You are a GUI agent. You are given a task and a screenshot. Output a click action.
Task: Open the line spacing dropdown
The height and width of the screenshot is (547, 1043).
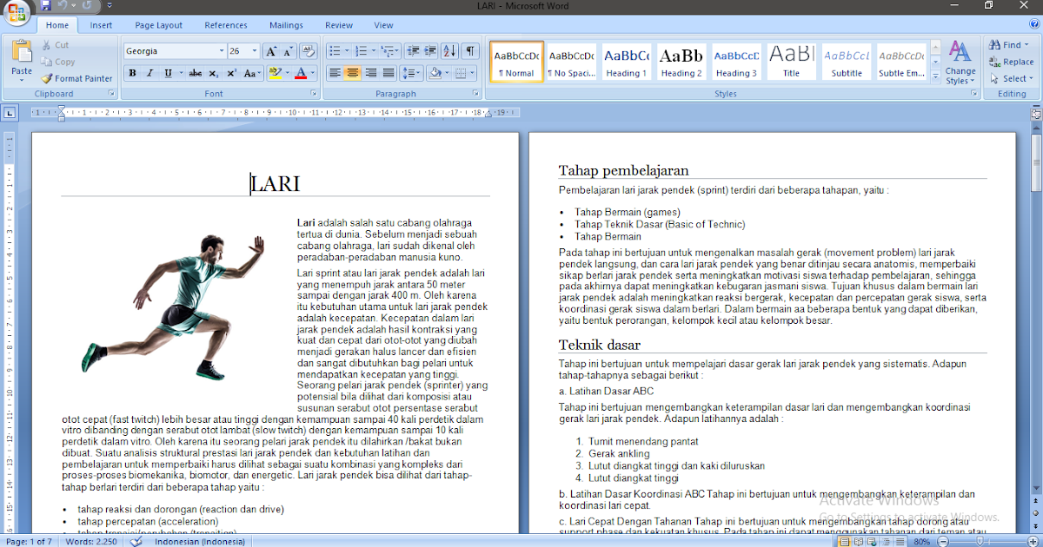(x=411, y=73)
